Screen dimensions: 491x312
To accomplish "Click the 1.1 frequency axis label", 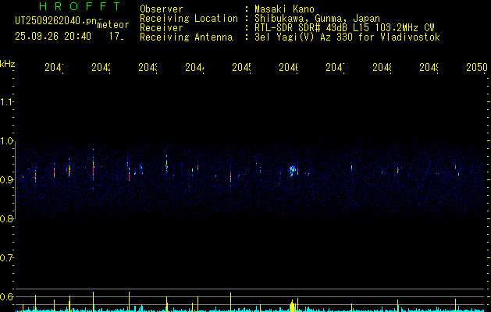I will point(6,101).
